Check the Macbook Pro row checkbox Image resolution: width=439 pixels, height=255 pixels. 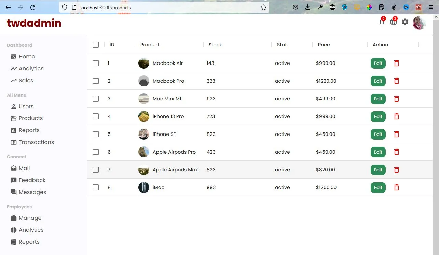(96, 81)
